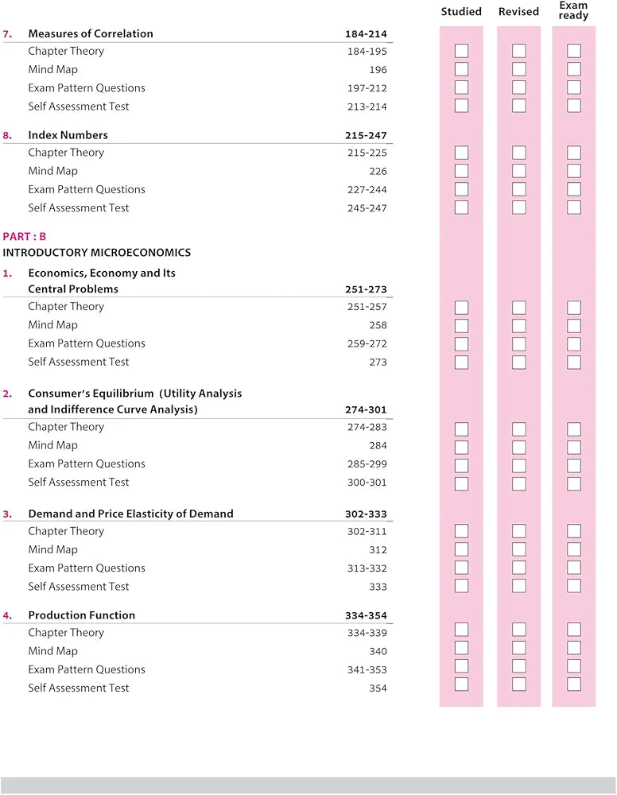Mark Exam ready for Index Numbers Chapter Theory

tap(574, 153)
